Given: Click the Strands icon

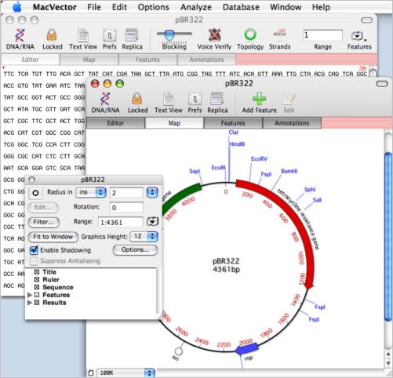Looking at the screenshot, I should (279, 33).
